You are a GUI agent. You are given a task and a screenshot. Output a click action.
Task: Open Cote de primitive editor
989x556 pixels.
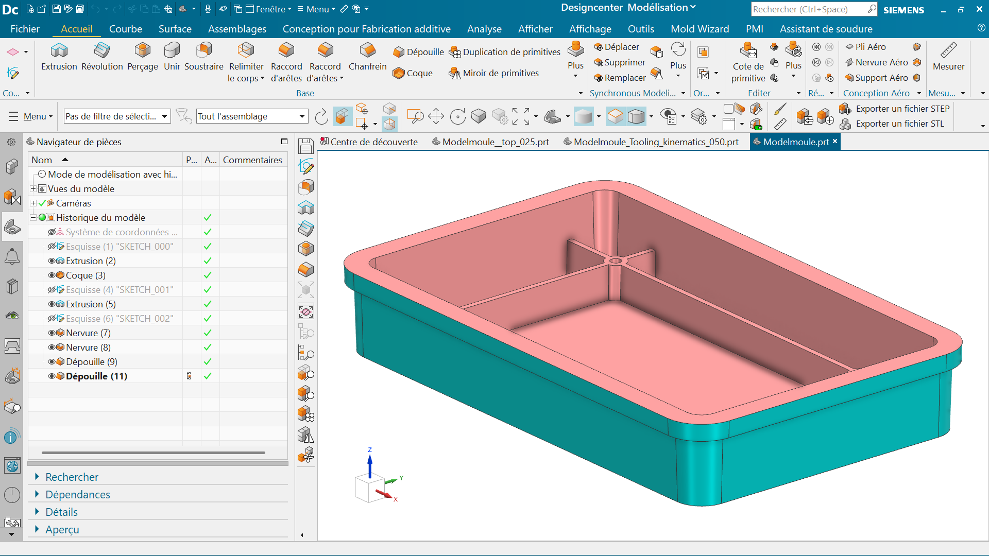[x=748, y=62]
